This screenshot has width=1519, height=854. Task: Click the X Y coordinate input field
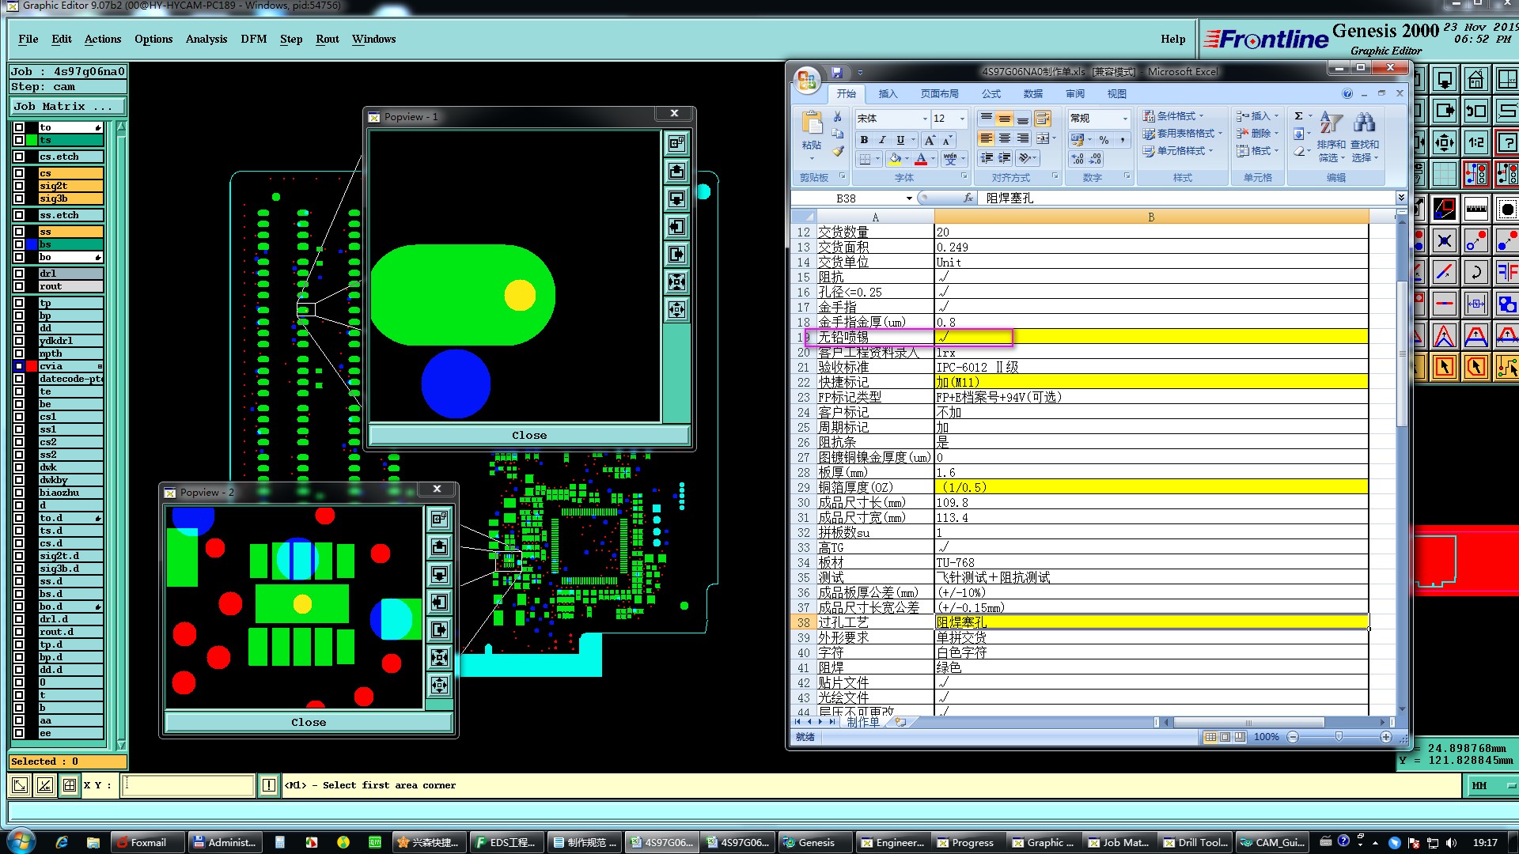click(188, 785)
